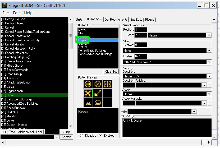Image resolution: width=220 pixels, height=148 pixels.
Task: Click the Move arrow icon in Button Preview
Action: (88, 84)
